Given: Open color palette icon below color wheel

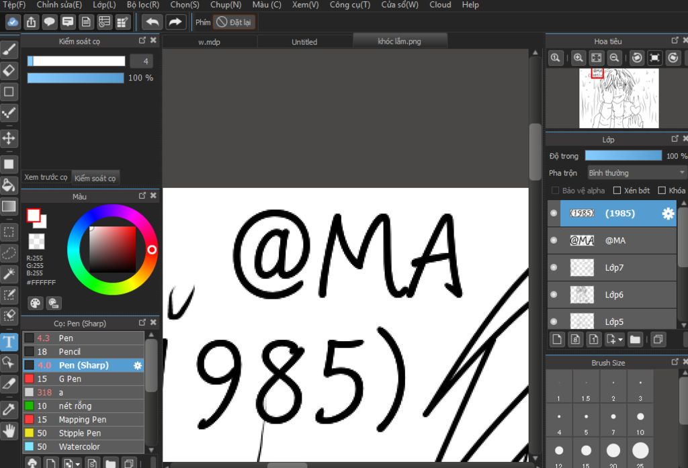Looking at the screenshot, I should (36, 303).
